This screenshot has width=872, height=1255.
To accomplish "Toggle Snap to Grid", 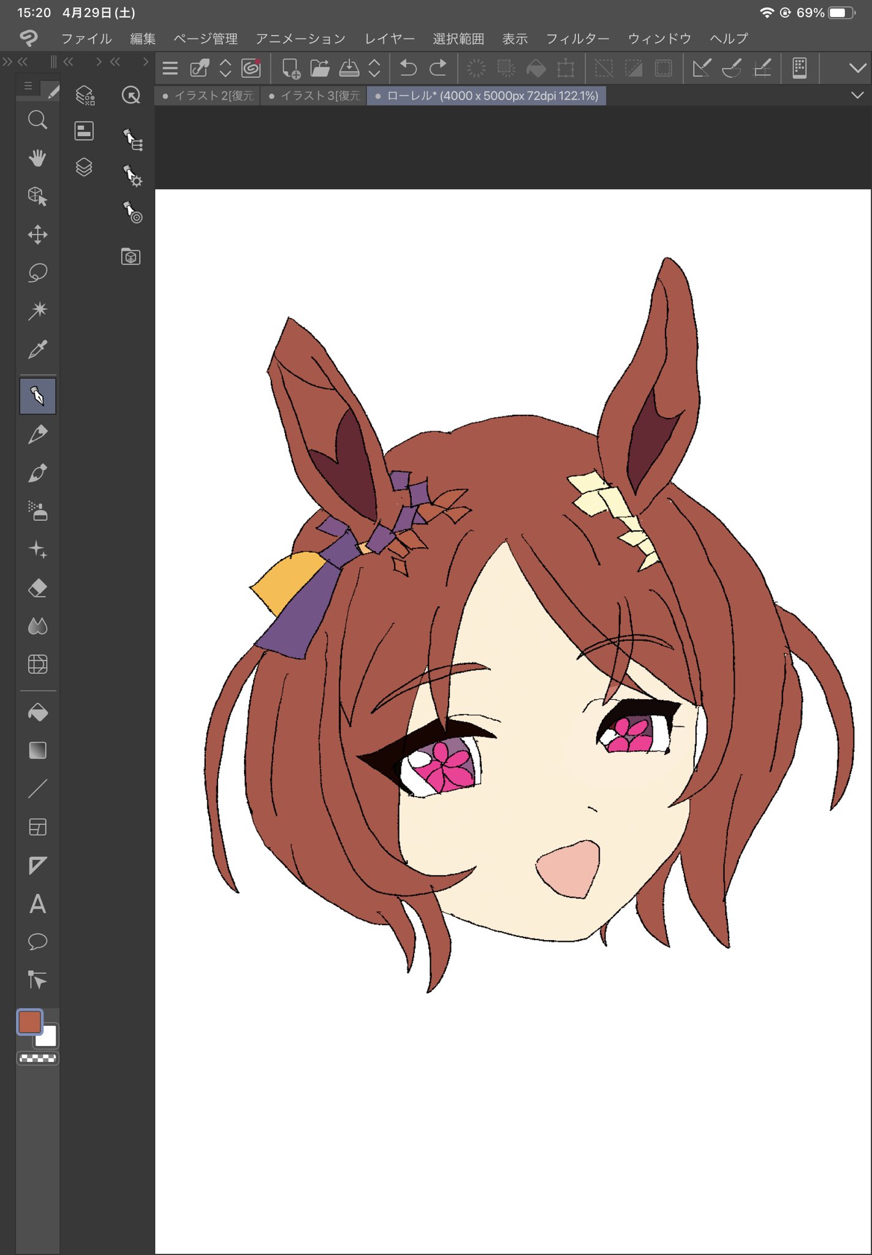I will click(x=762, y=67).
